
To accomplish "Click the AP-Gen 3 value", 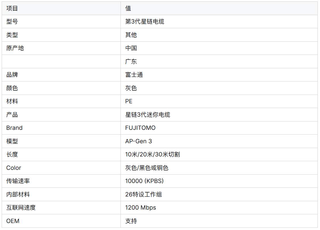I will 139,141.
